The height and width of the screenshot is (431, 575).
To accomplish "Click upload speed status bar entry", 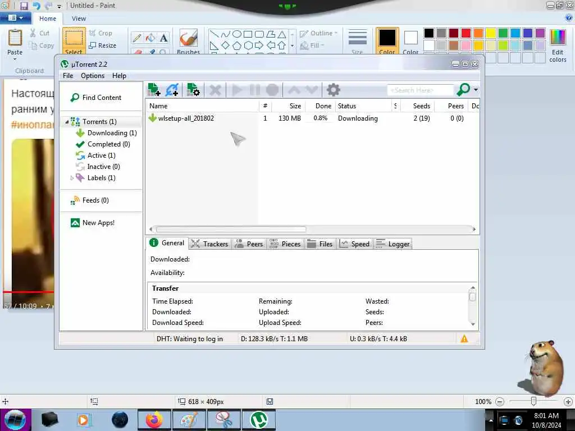I will coord(378,339).
